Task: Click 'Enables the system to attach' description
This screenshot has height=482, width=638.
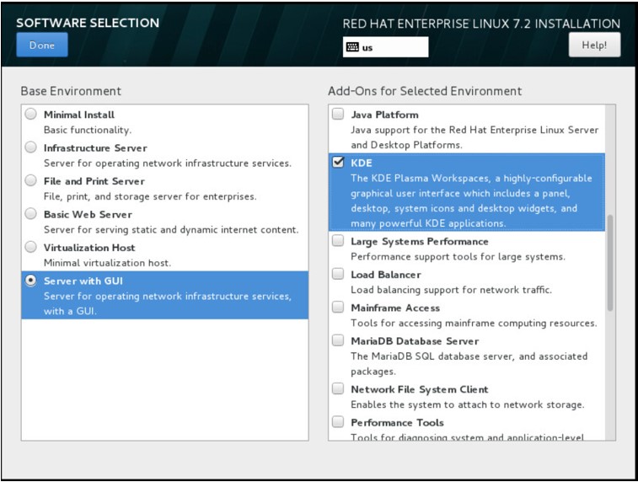Action: tap(468, 404)
